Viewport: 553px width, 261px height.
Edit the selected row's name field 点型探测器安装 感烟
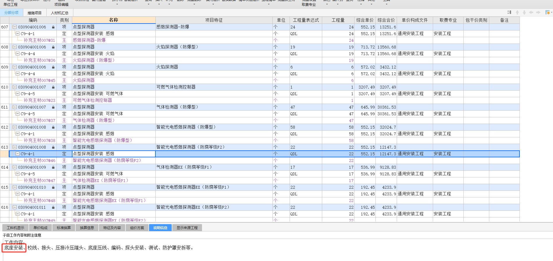tap(114, 154)
